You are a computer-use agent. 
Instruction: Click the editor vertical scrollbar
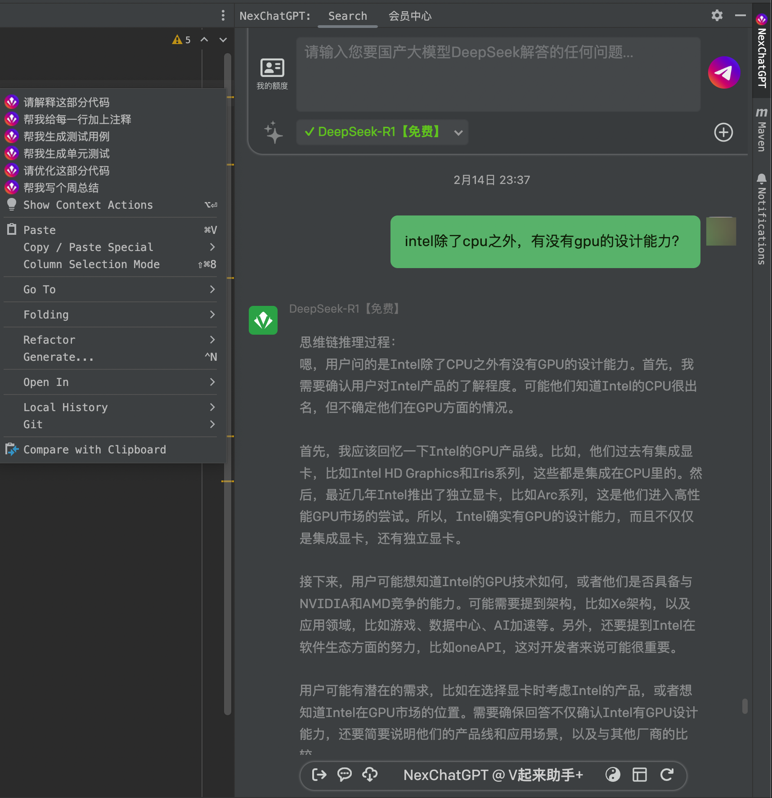pyautogui.click(x=228, y=384)
